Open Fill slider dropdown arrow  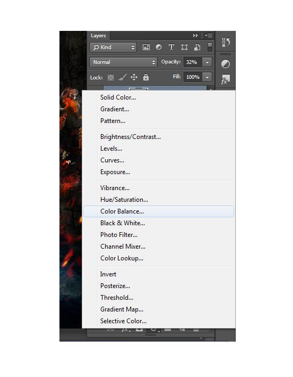click(207, 77)
